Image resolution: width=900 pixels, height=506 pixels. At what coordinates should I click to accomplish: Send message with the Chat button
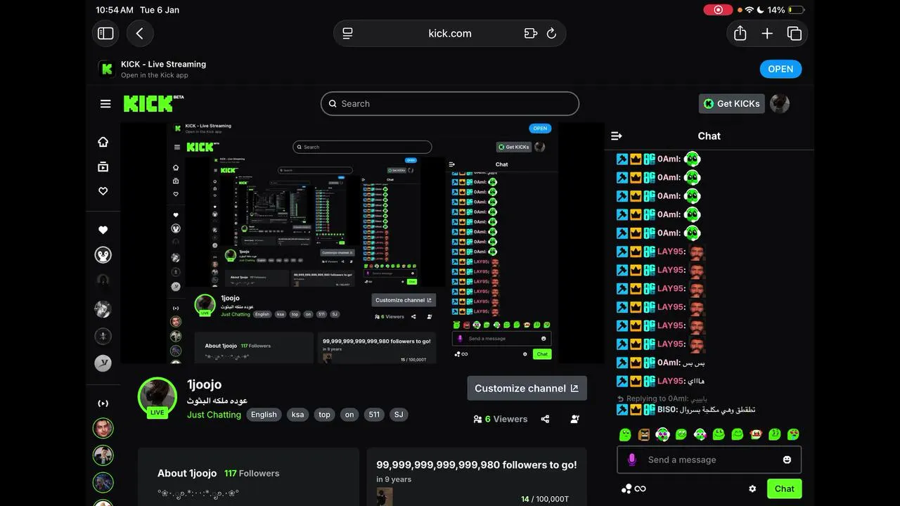coord(784,489)
